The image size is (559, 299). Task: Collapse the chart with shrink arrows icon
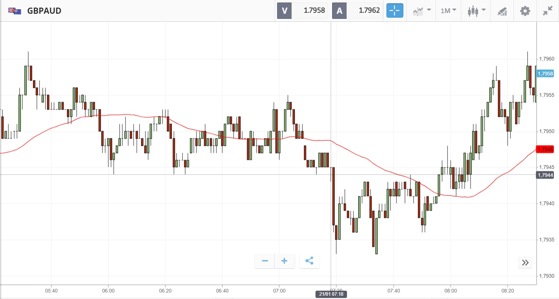[x=548, y=11]
